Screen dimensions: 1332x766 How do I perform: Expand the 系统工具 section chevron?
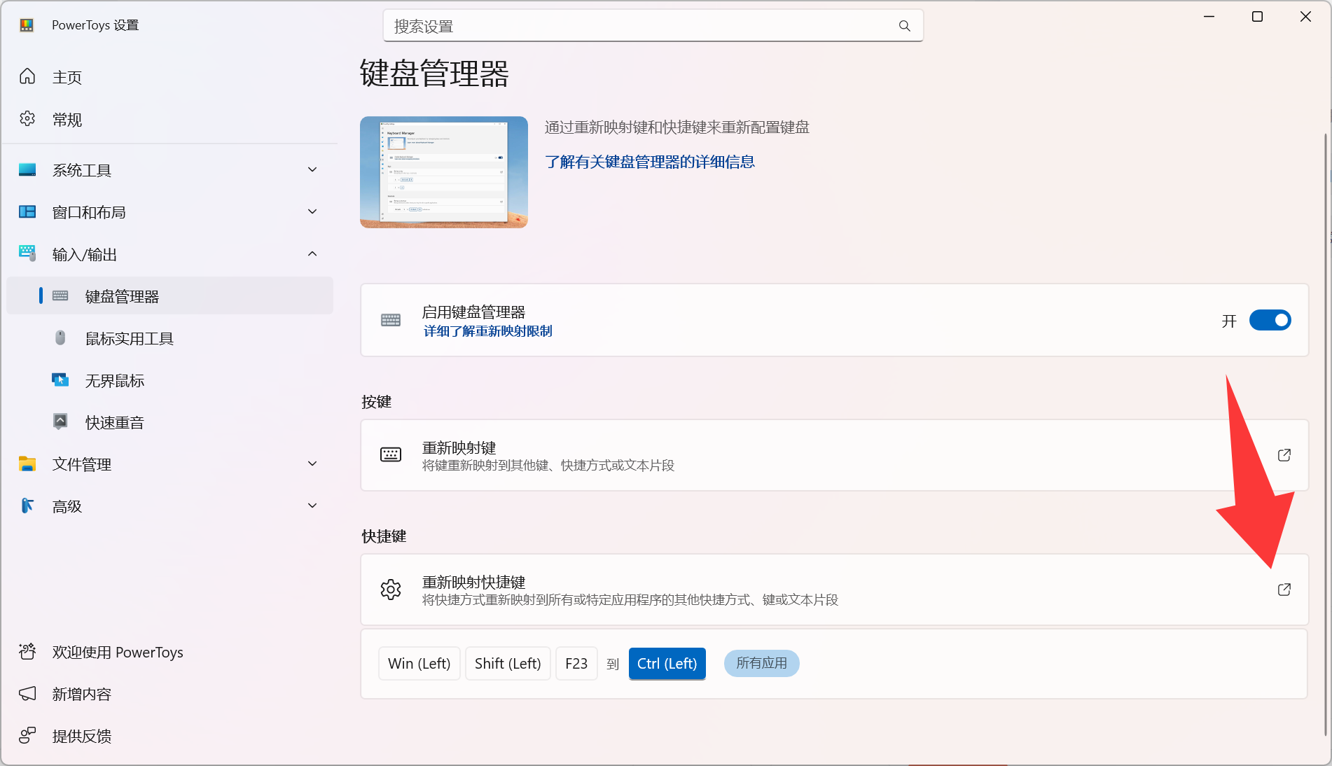pyautogui.click(x=312, y=169)
